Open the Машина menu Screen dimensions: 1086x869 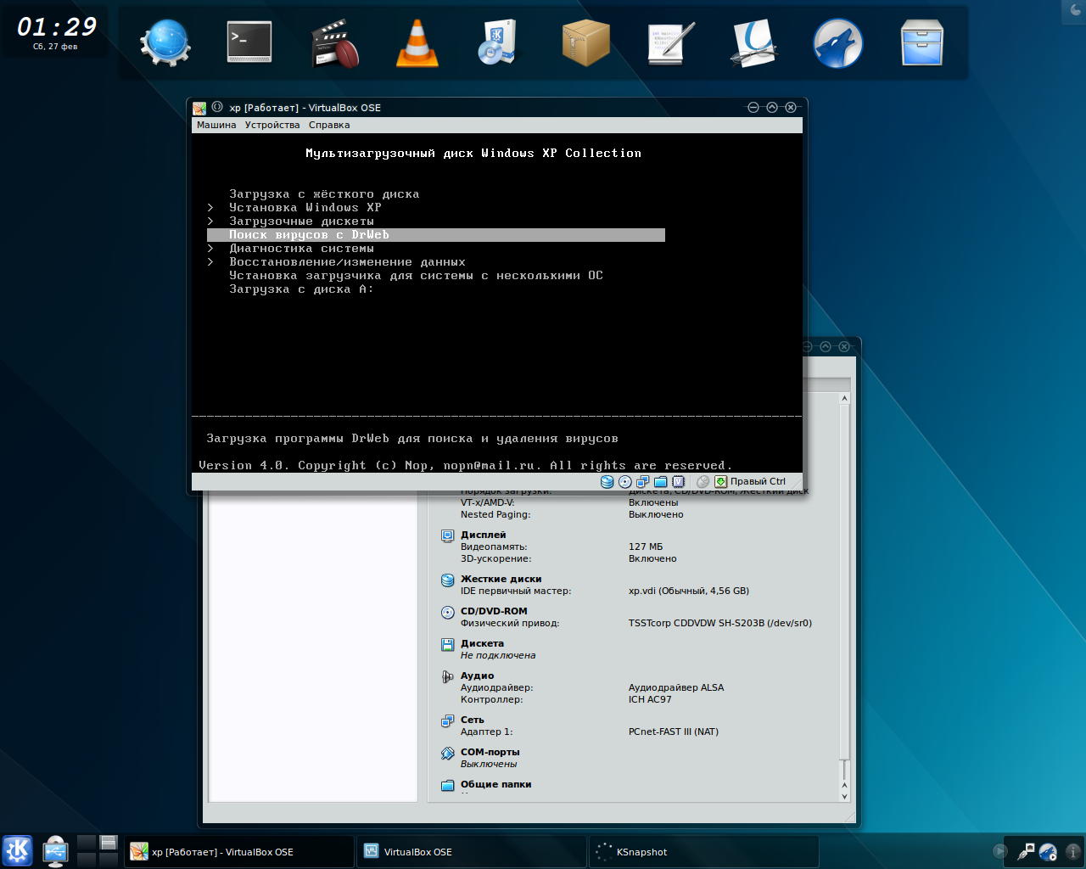(216, 125)
